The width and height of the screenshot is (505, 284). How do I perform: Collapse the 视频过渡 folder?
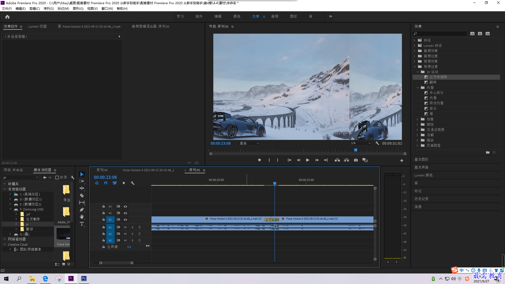[415, 67]
